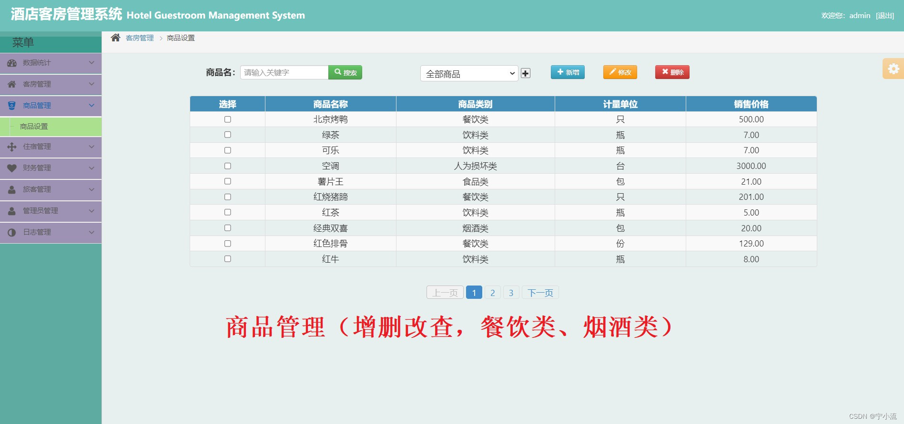Click the 数据统计 dashboard icon
The height and width of the screenshot is (424, 904).
click(x=12, y=63)
